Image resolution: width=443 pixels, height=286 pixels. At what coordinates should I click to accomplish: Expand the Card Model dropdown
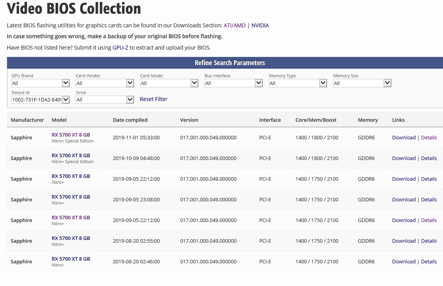(169, 83)
